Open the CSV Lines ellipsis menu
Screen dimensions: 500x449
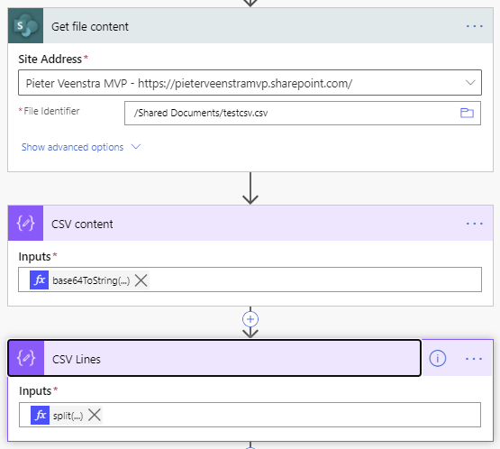[474, 359]
